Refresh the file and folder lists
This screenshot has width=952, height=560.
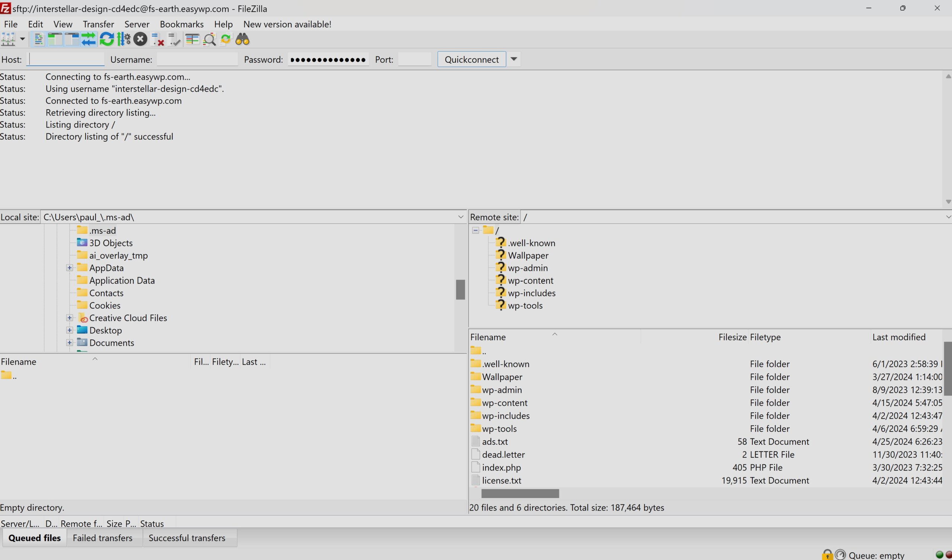tap(107, 39)
